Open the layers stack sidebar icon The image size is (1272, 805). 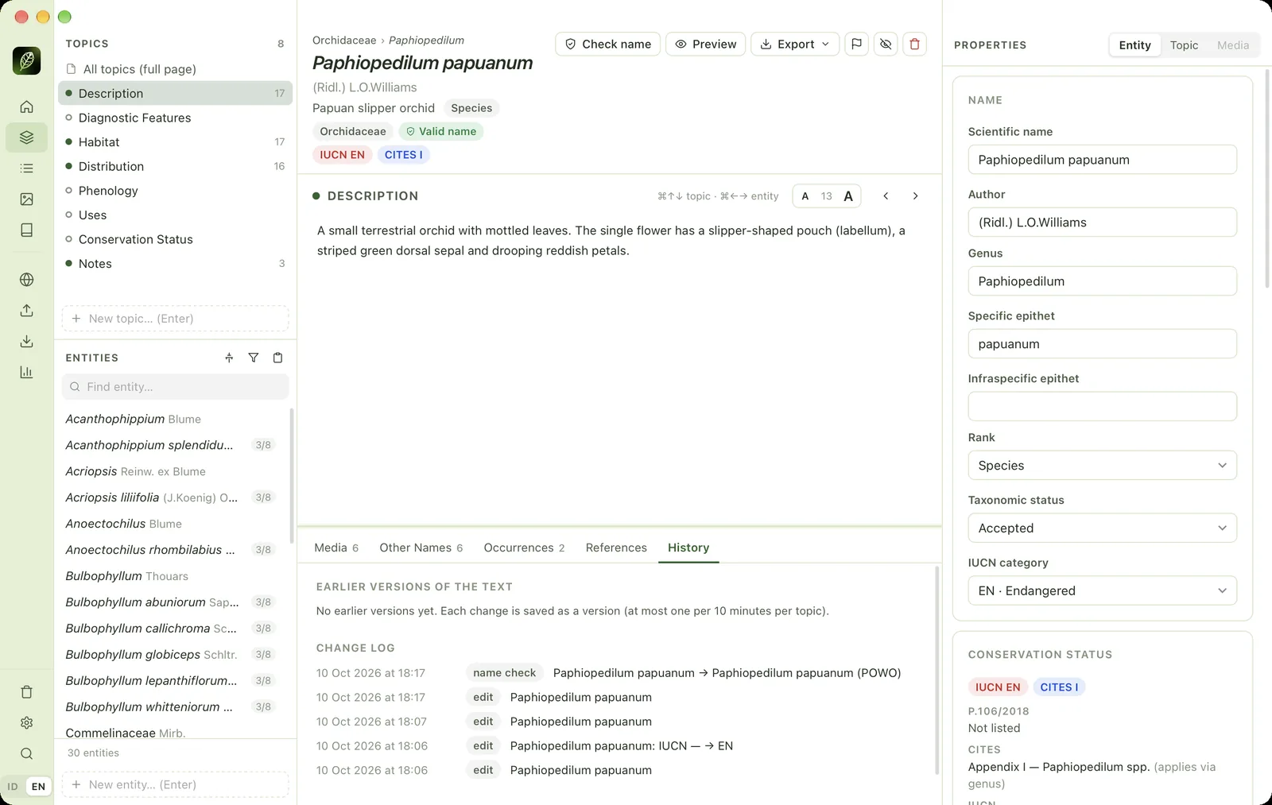[26, 137]
